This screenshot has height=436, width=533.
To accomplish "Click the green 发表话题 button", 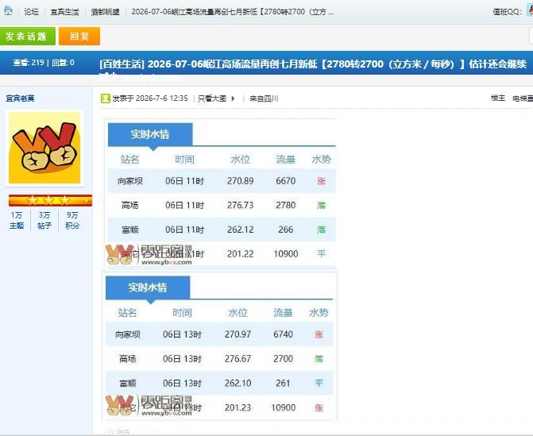I will tap(28, 37).
